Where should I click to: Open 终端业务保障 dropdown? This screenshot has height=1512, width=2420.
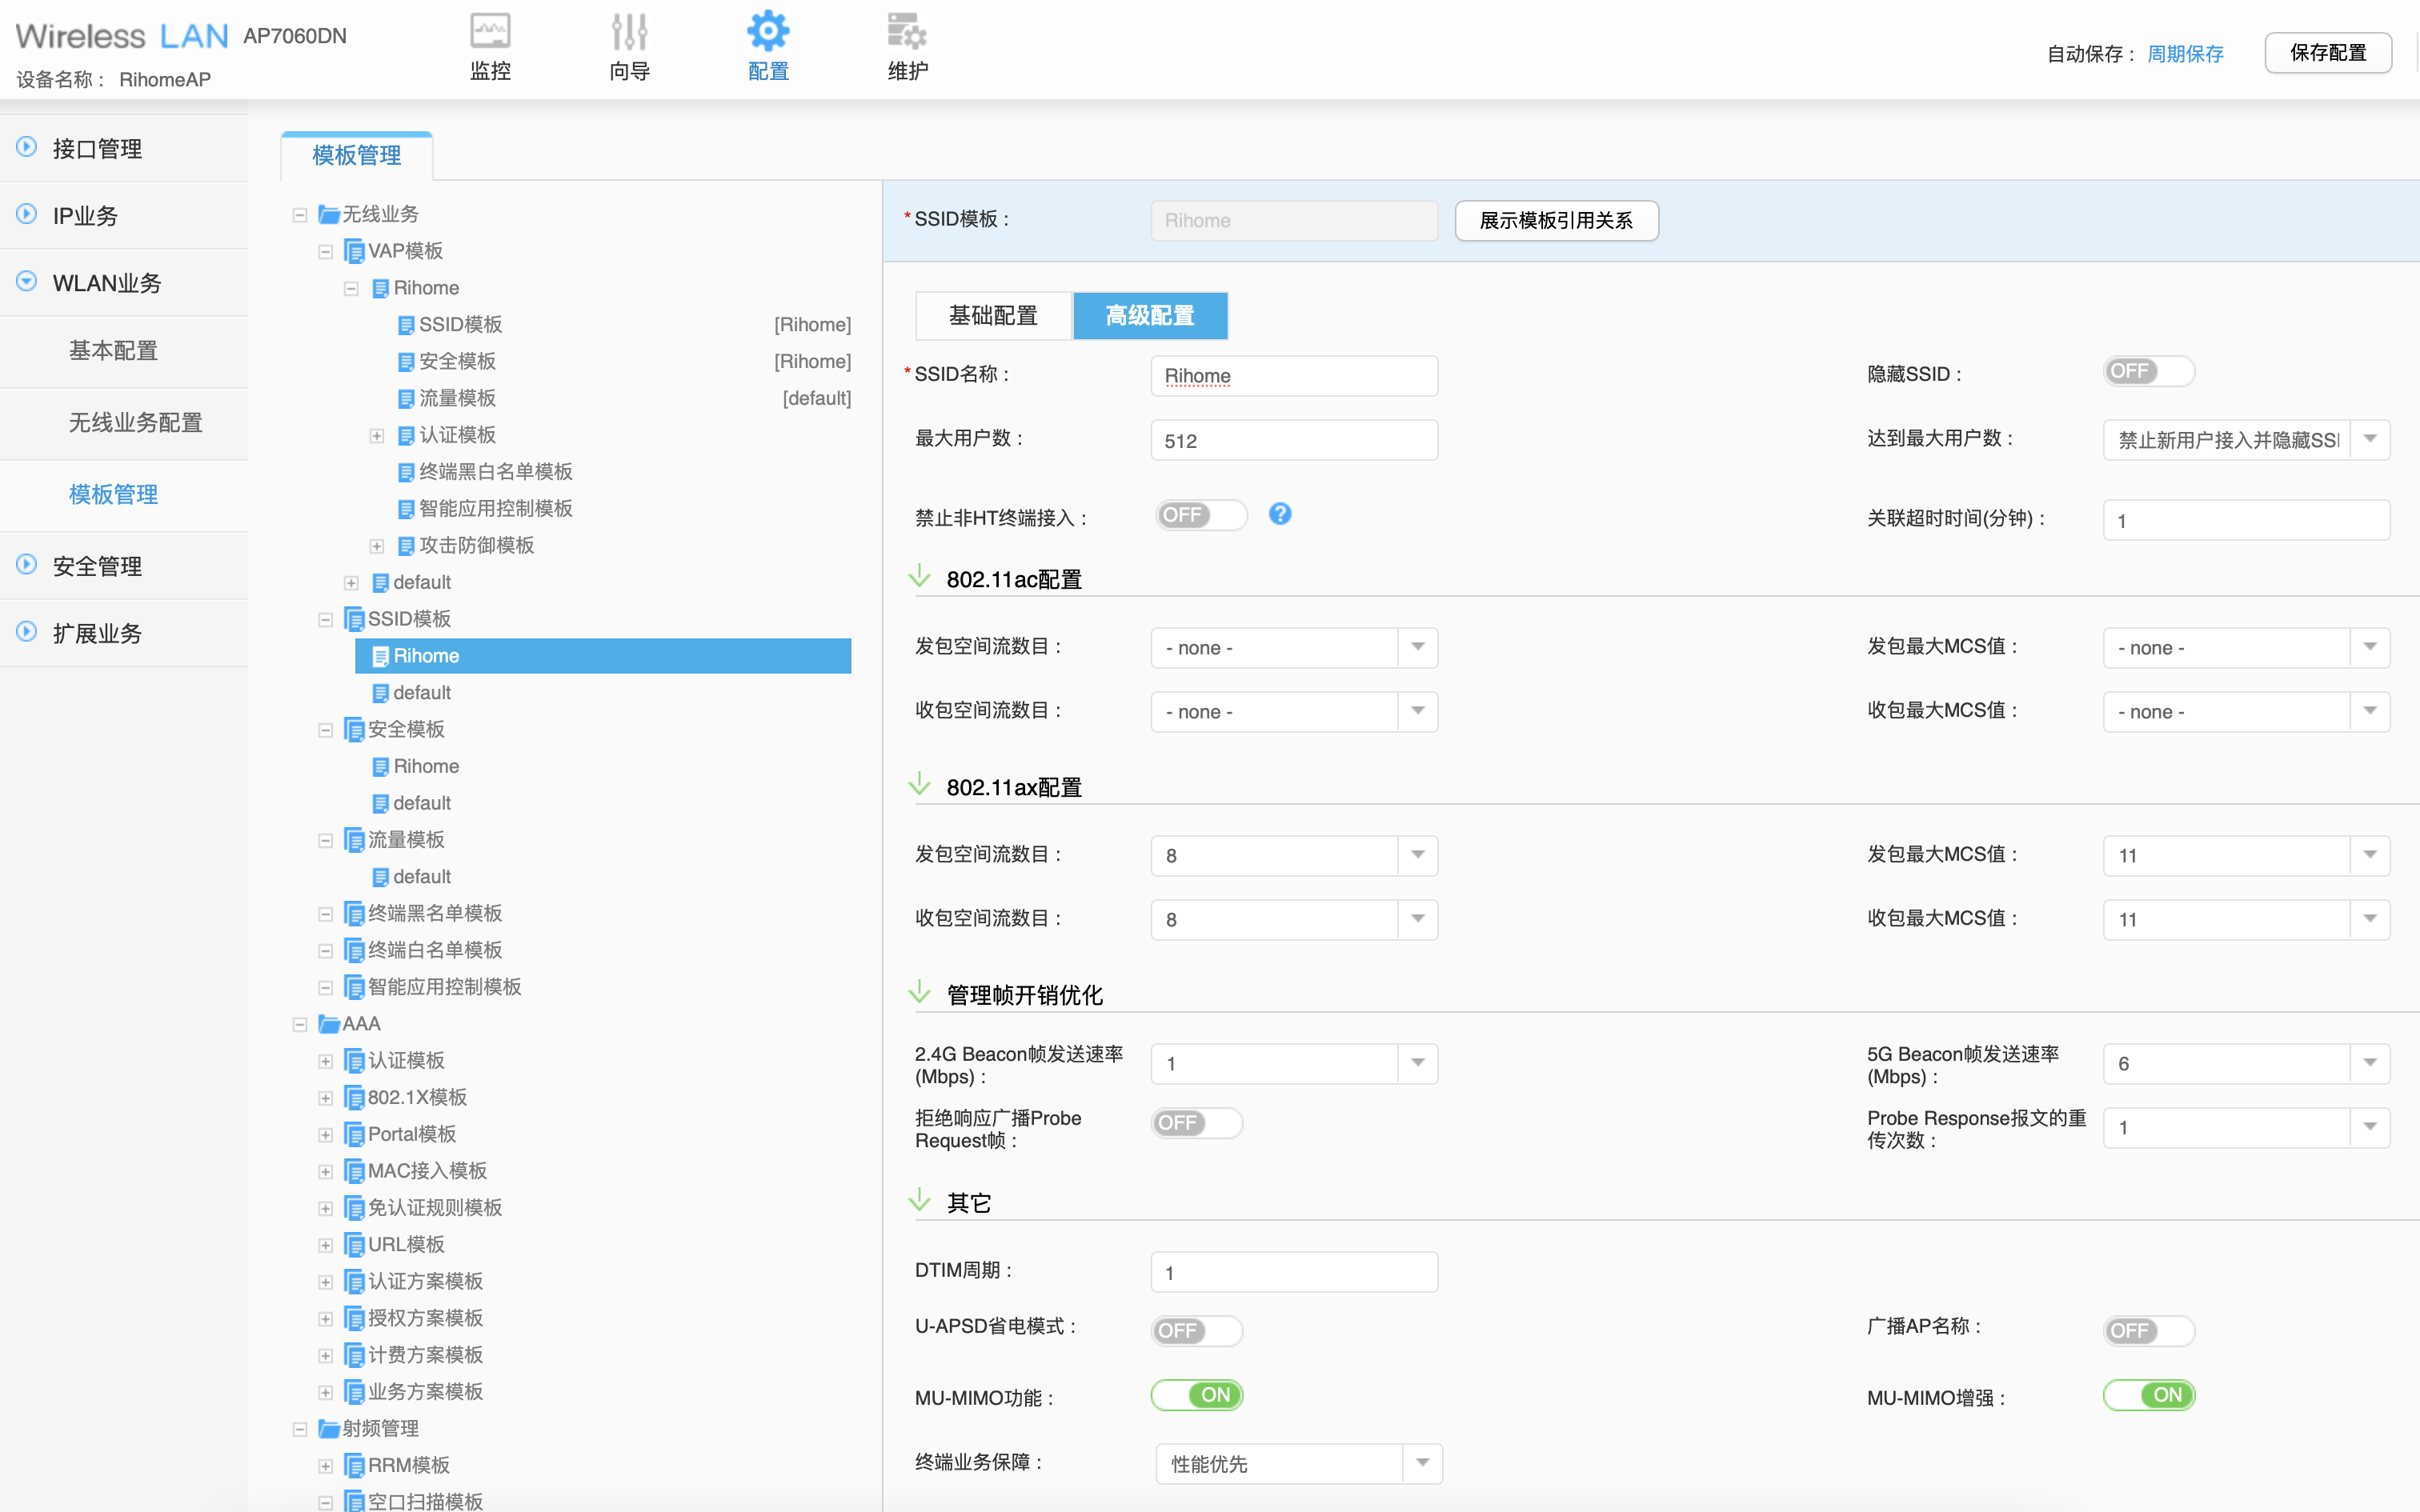tap(1298, 1464)
